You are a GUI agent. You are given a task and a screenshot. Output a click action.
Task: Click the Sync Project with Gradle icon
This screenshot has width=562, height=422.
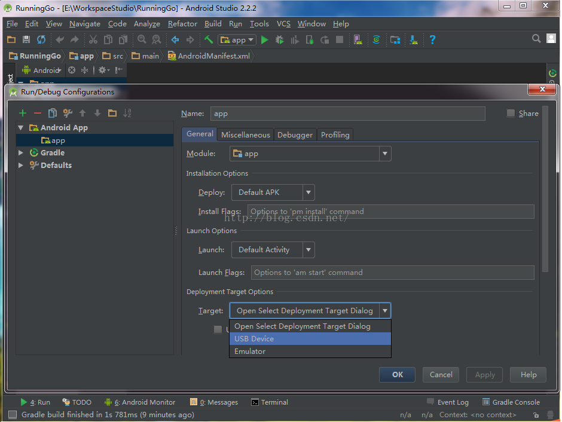[376, 39]
